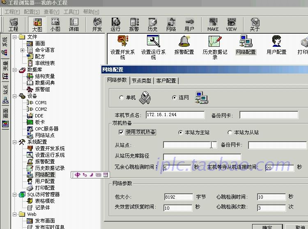
Task: Toggle 使用双机热备 checkbox
Action: tap(121, 132)
